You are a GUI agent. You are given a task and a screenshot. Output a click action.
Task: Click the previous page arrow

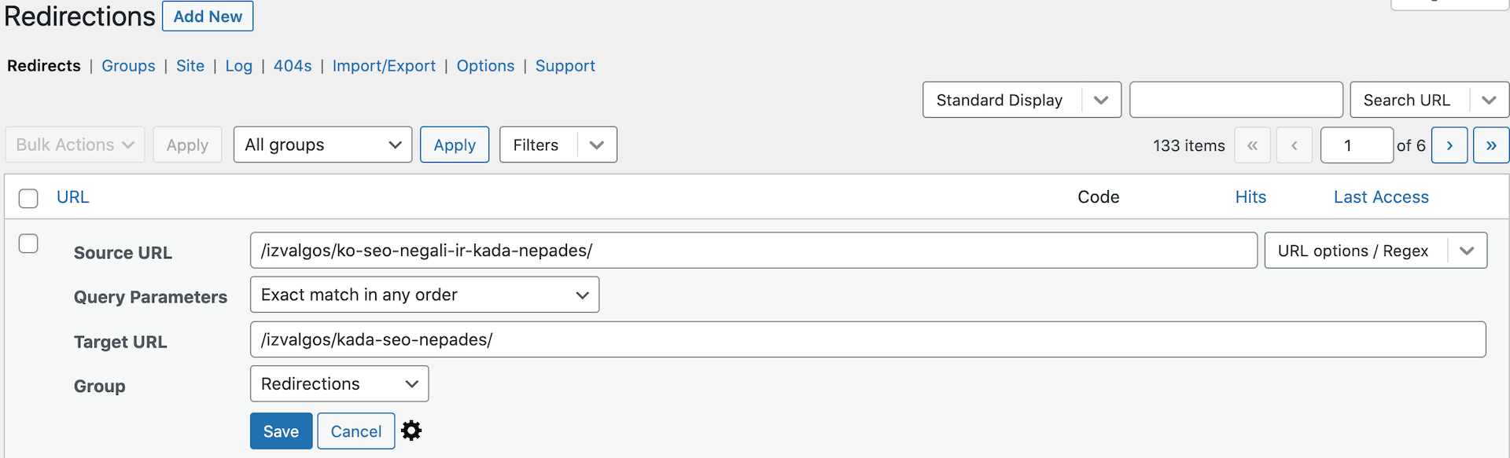(x=1294, y=145)
